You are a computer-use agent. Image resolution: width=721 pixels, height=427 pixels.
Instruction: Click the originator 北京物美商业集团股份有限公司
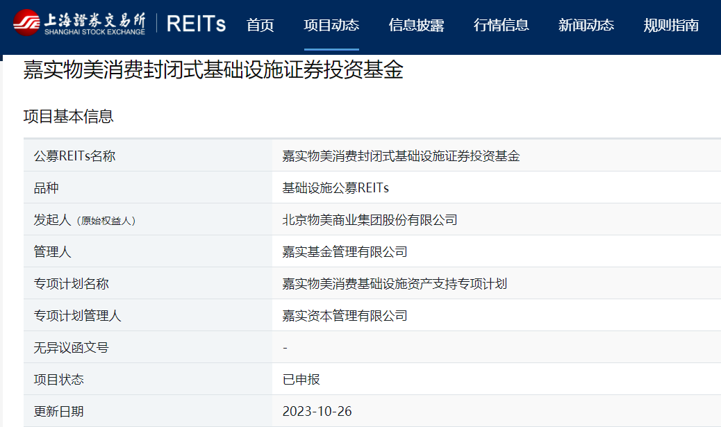[370, 220]
